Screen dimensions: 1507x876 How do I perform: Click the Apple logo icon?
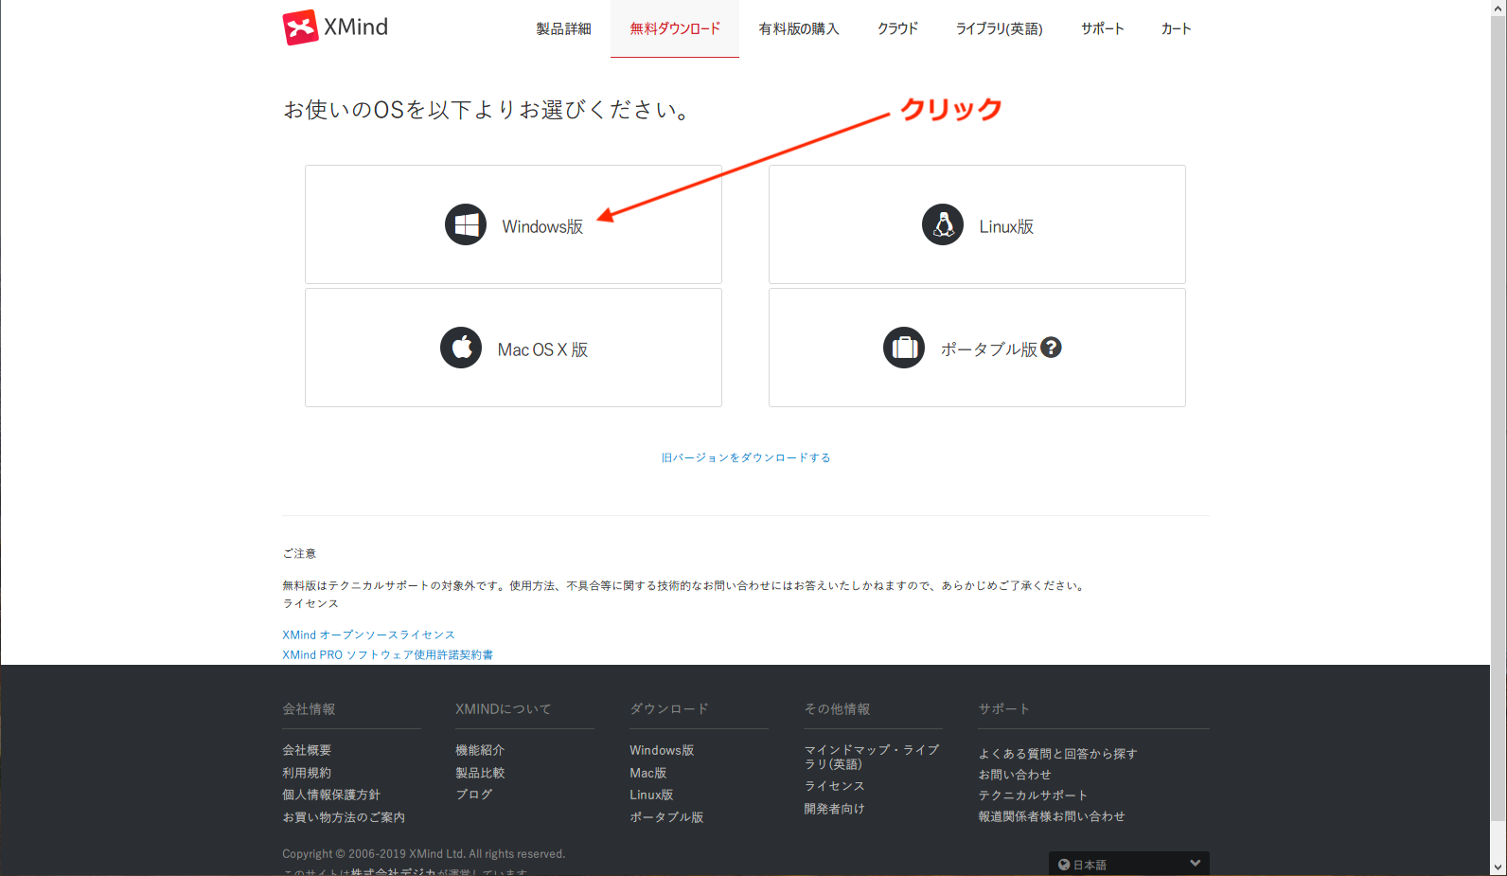coord(461,348)
